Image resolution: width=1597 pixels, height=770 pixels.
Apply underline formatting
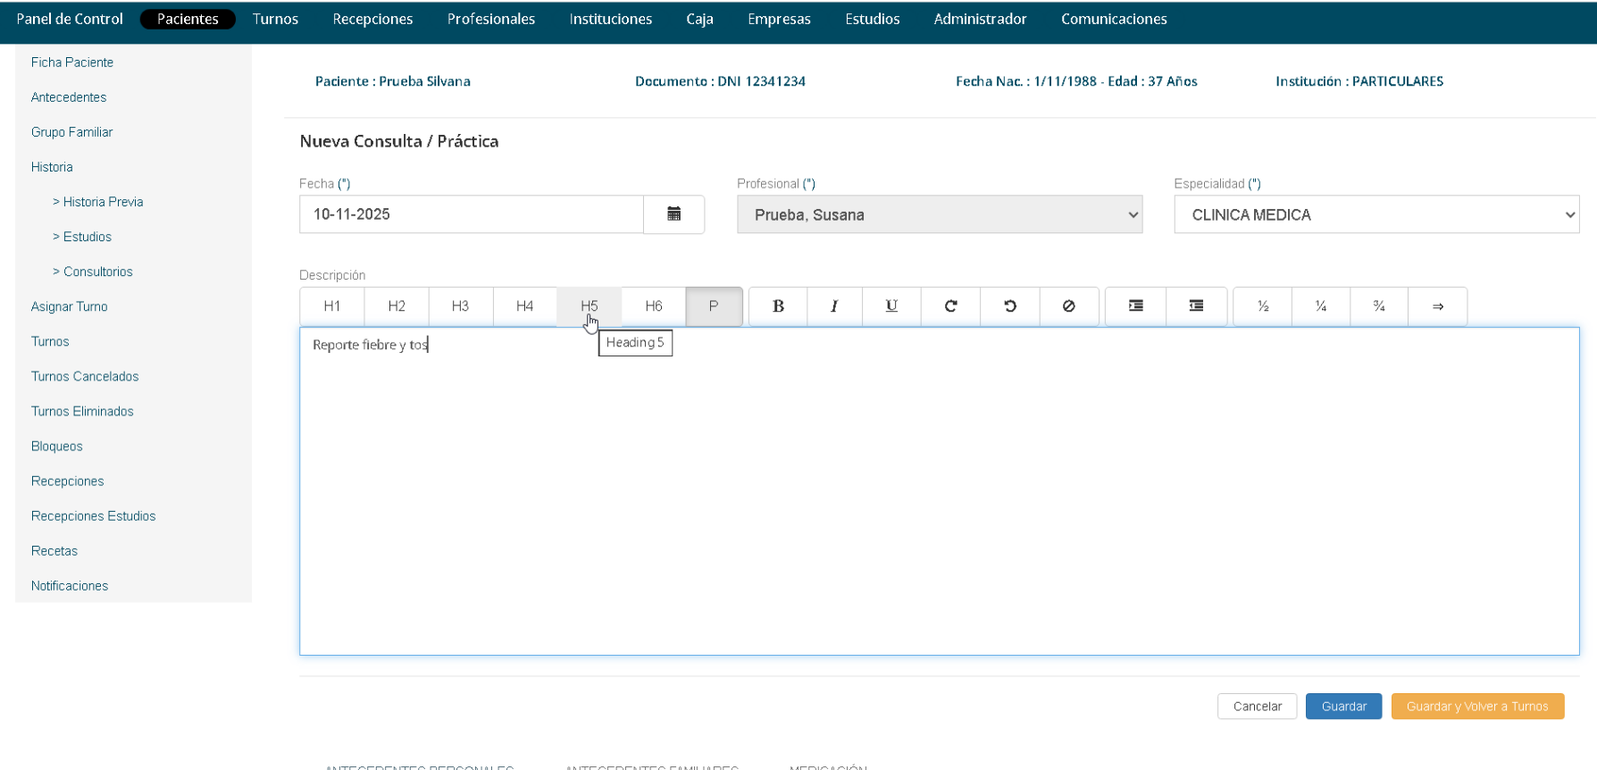point(891,306)
